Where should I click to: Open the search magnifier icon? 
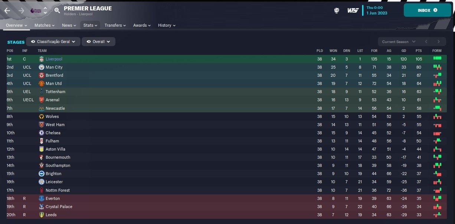tap(57, 10)
